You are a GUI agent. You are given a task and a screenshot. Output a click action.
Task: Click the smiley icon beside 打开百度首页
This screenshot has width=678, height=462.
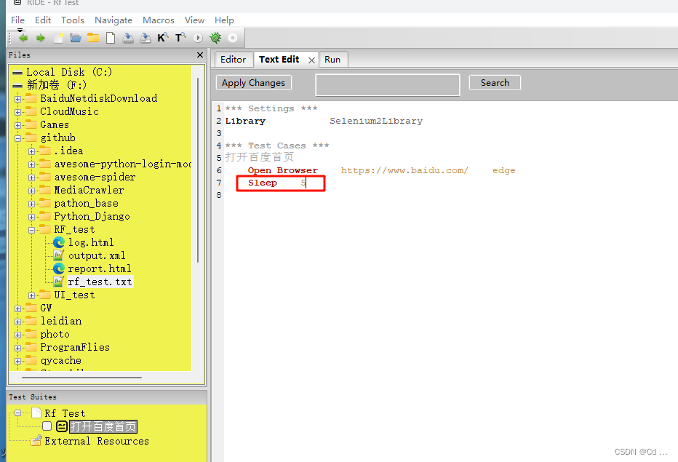tap(62, 426)
